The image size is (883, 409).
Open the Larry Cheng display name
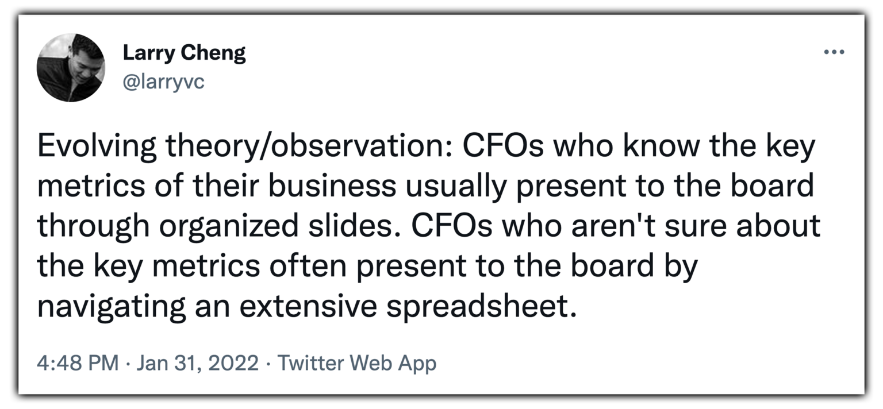point(184,54)
